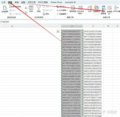Expand the Text Extract (文本提取) dropdown
The image size is (120, 117).
[62, 10]
